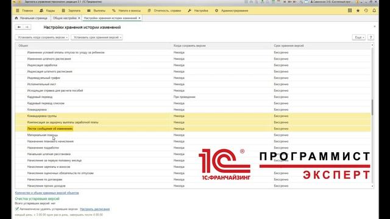Open Установить срок хранения версий dropdown

click(x=96, y=37)
